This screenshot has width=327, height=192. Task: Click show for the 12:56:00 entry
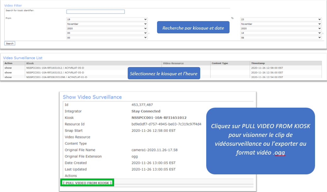click(8, 72)
